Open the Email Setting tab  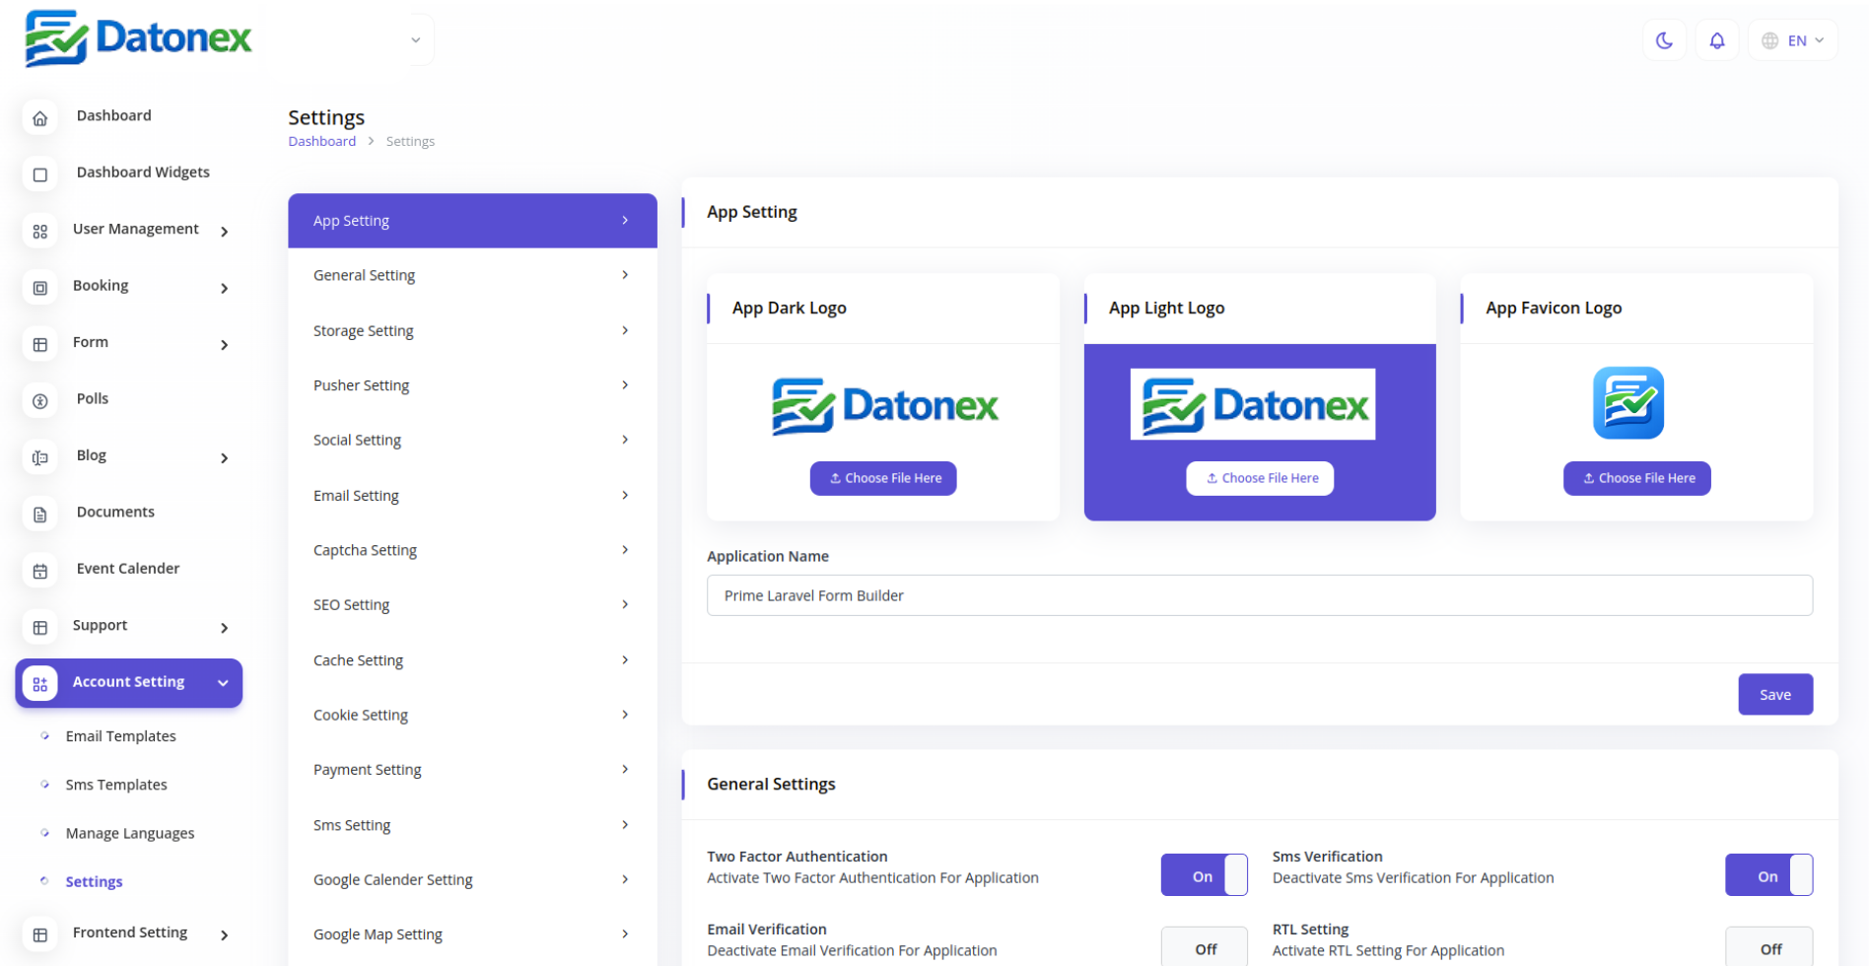[x=471, y=495]
